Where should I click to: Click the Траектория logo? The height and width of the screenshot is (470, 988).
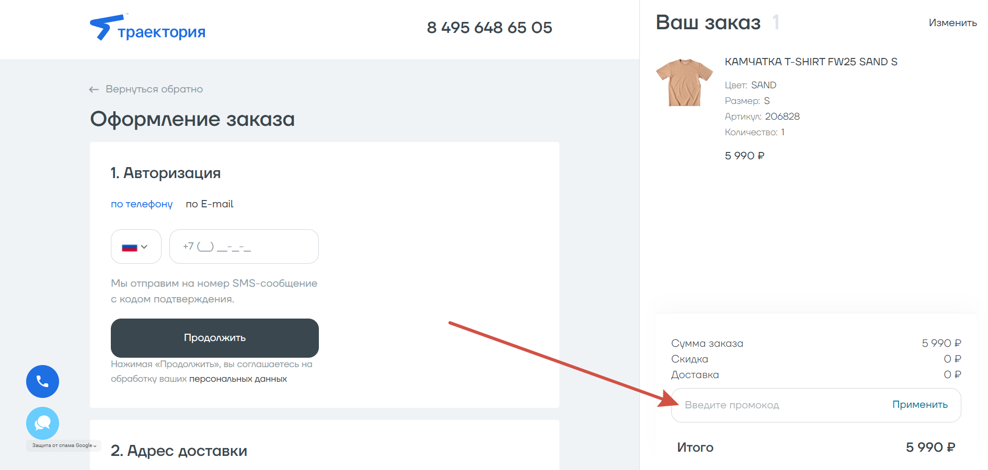147,28
